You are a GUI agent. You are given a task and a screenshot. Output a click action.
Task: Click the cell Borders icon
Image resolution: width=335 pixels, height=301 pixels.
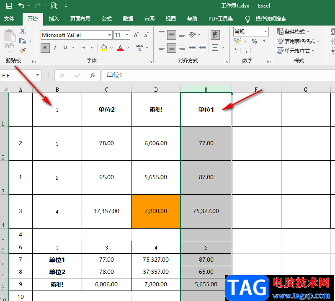[85, 48]
